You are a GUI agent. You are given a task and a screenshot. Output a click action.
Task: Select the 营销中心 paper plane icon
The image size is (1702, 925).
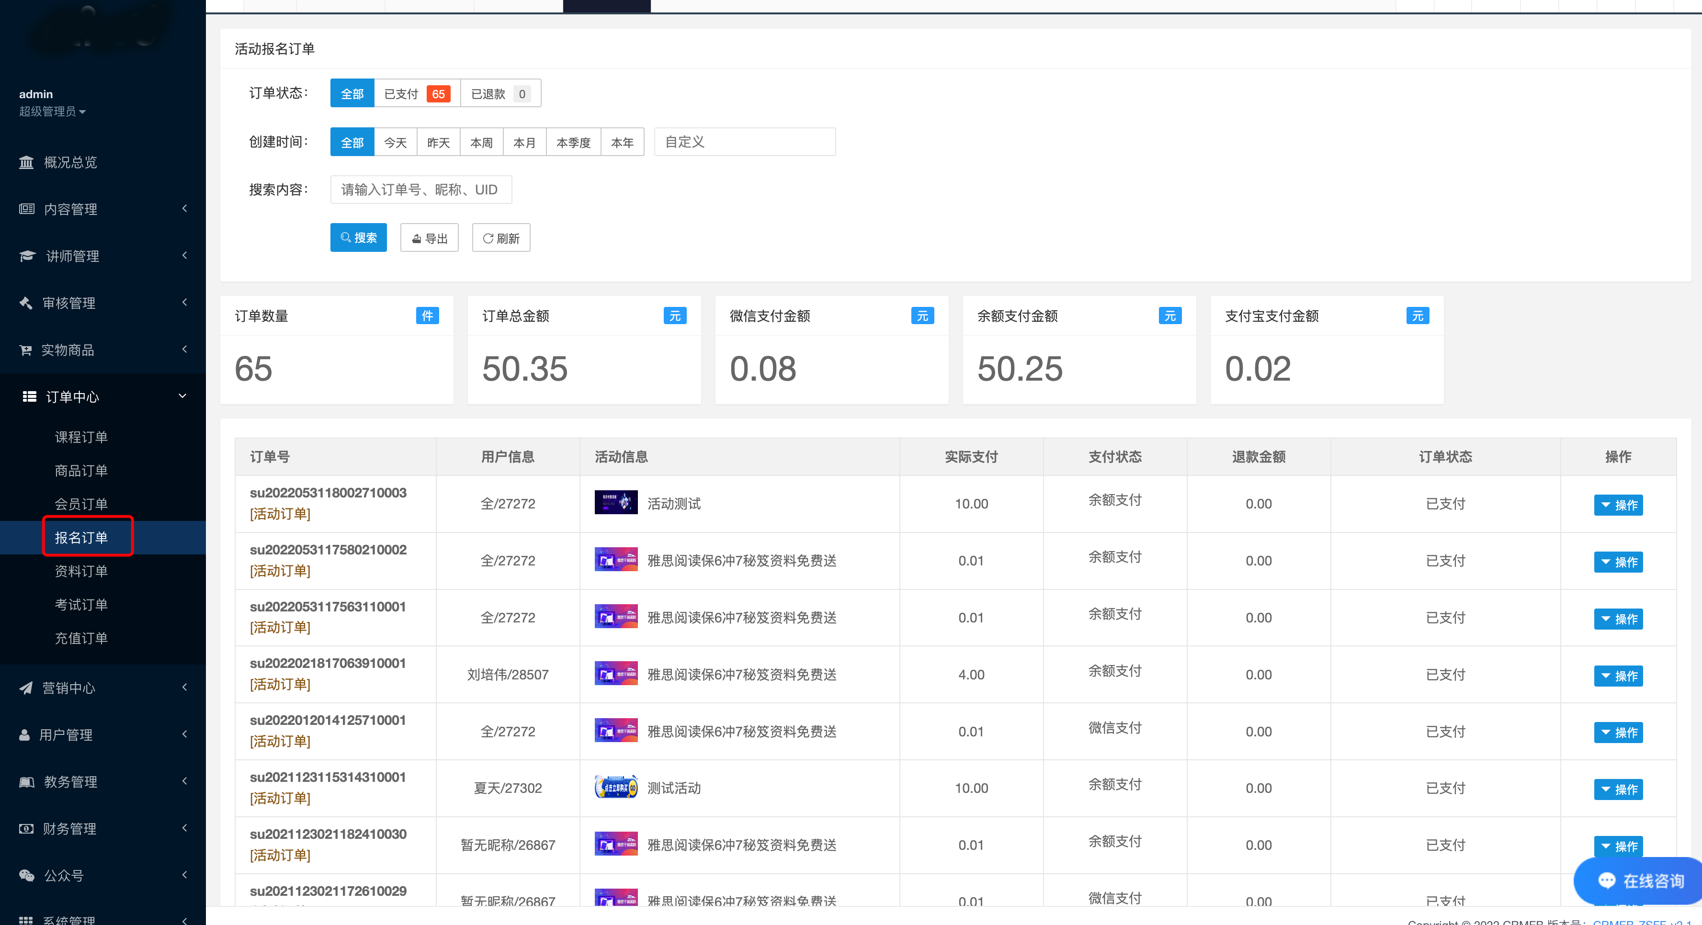[26, 688]
